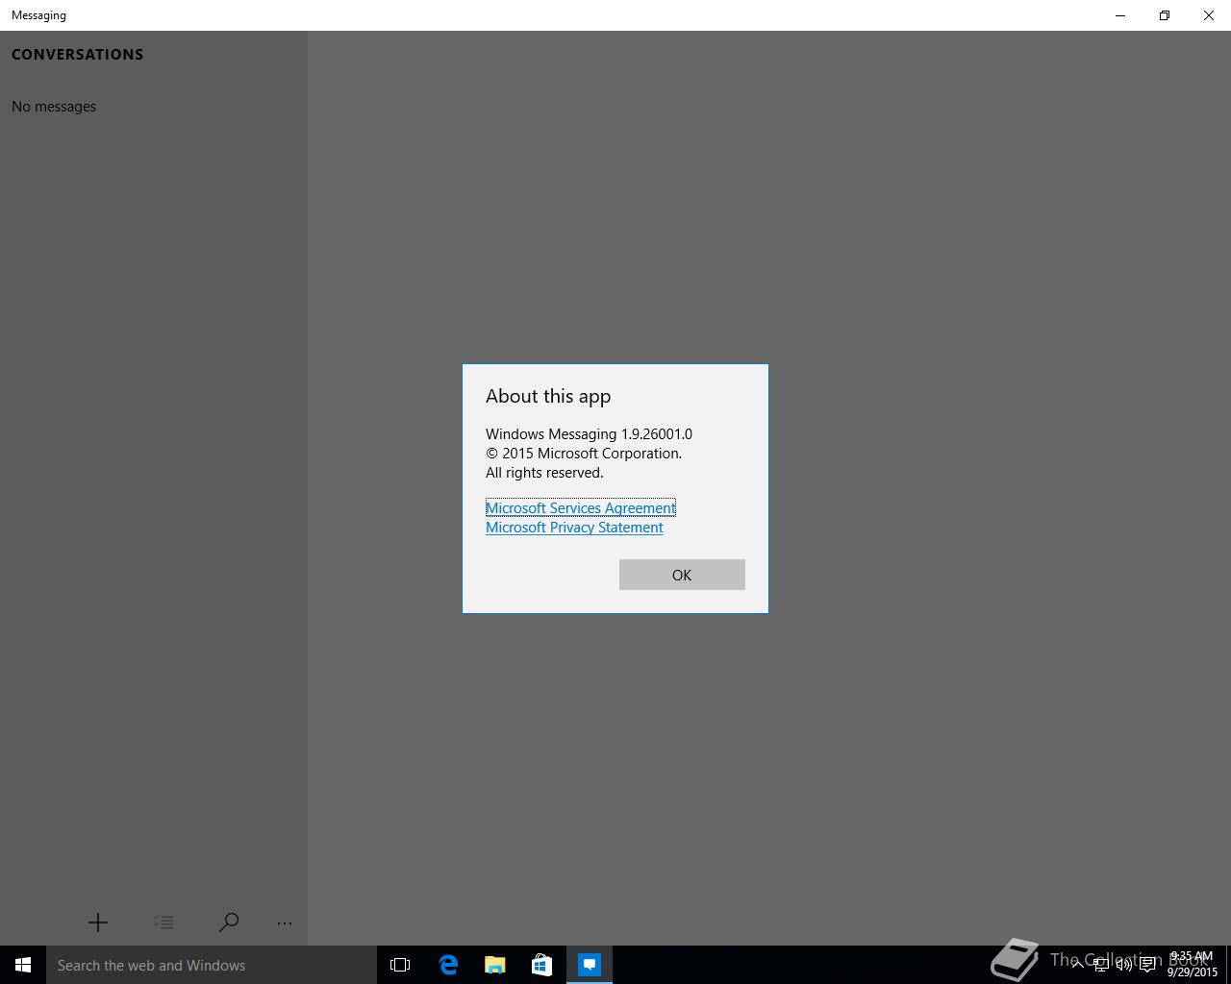Click the volume speaker icon in the tray
The image size is (1231, 984).
(1124, 965)
